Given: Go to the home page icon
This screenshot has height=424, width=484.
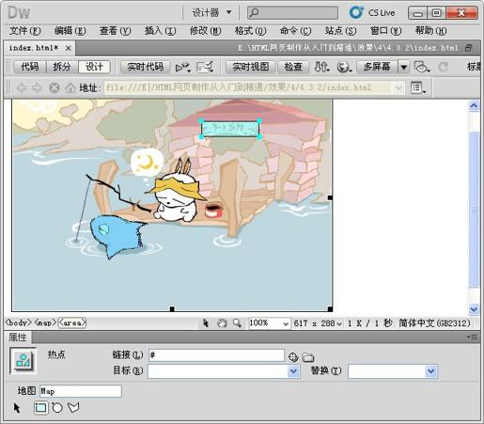Looking at the screenshot, I should [70, 87].
